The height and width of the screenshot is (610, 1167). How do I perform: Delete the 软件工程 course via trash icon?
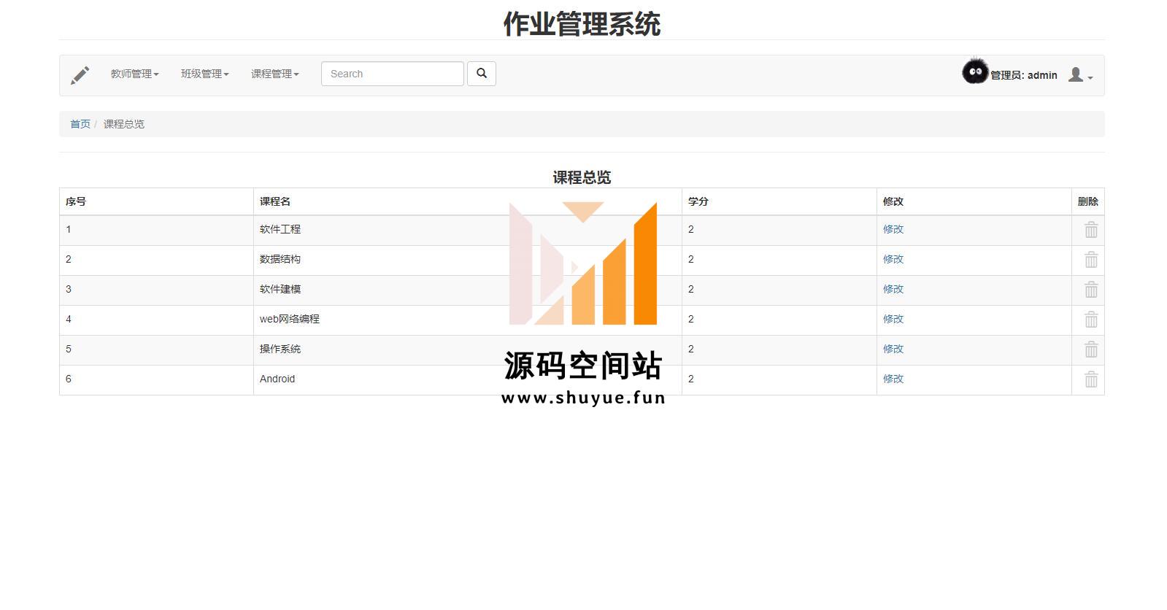click(1091, 230)
